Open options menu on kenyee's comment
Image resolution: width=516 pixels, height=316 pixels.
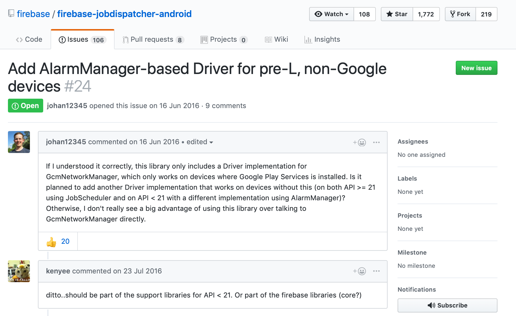(x=376, y=271)
